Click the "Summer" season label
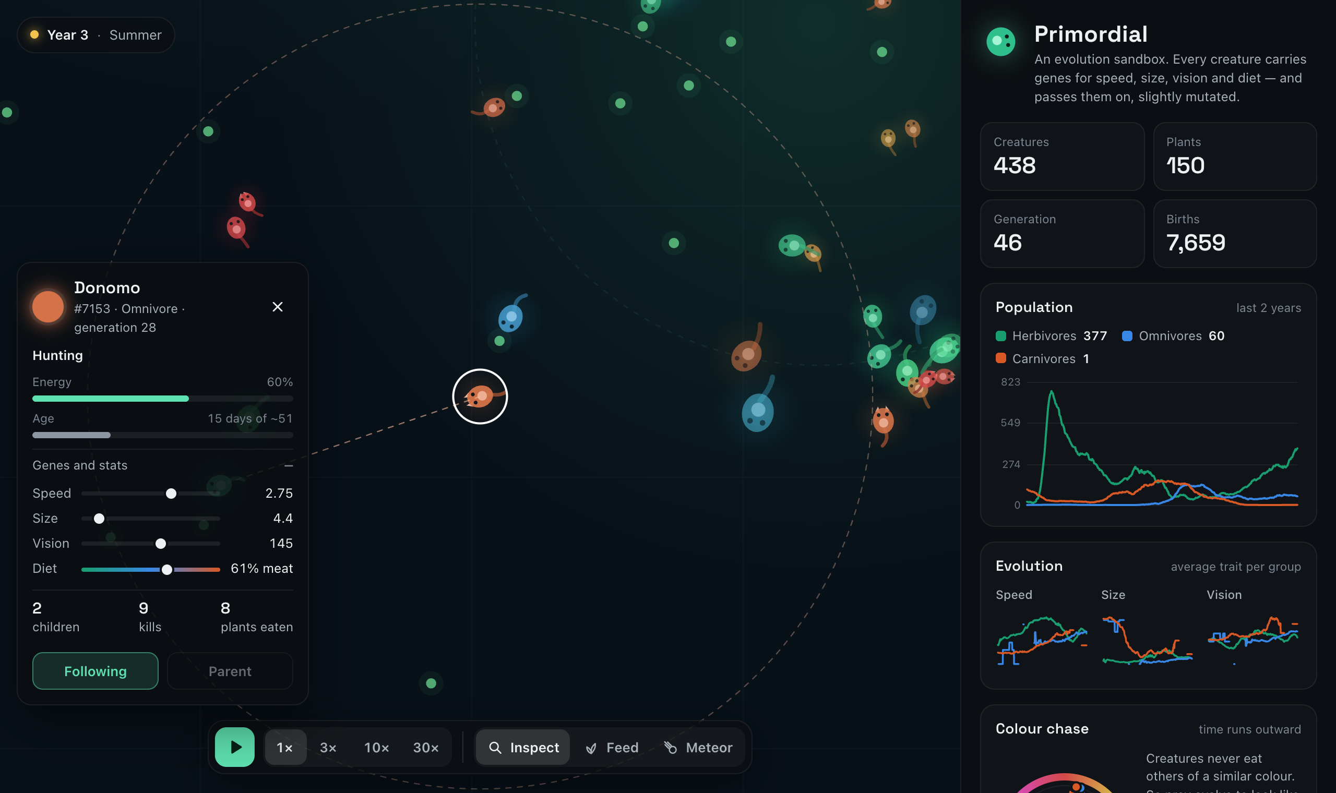The width and height of the screenshot is (1336, 793). [135, 35]
